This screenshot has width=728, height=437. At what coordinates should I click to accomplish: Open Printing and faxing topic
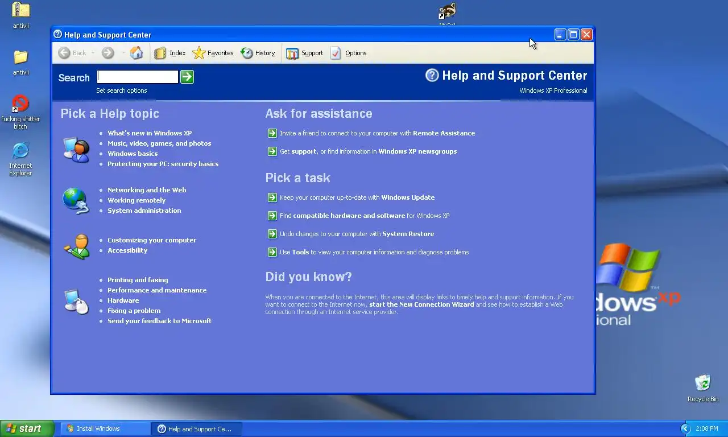point(138,280)
